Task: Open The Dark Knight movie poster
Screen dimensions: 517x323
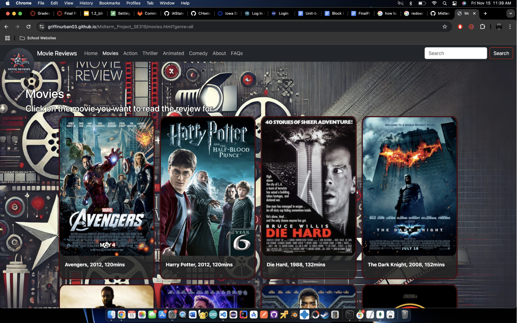Action: (410, 186)
